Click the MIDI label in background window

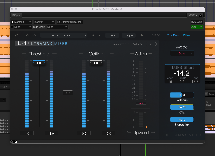5,87
